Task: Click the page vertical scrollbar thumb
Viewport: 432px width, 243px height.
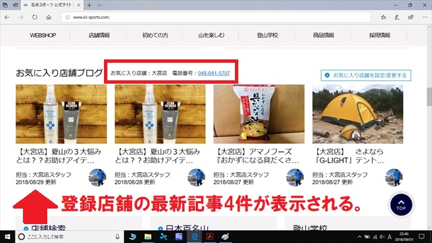Action: pyautogui.click(x=429, y=97)
